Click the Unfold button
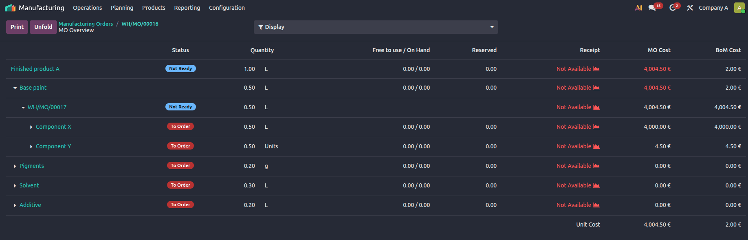Screen dimensions: 748x240 point(43,27)
